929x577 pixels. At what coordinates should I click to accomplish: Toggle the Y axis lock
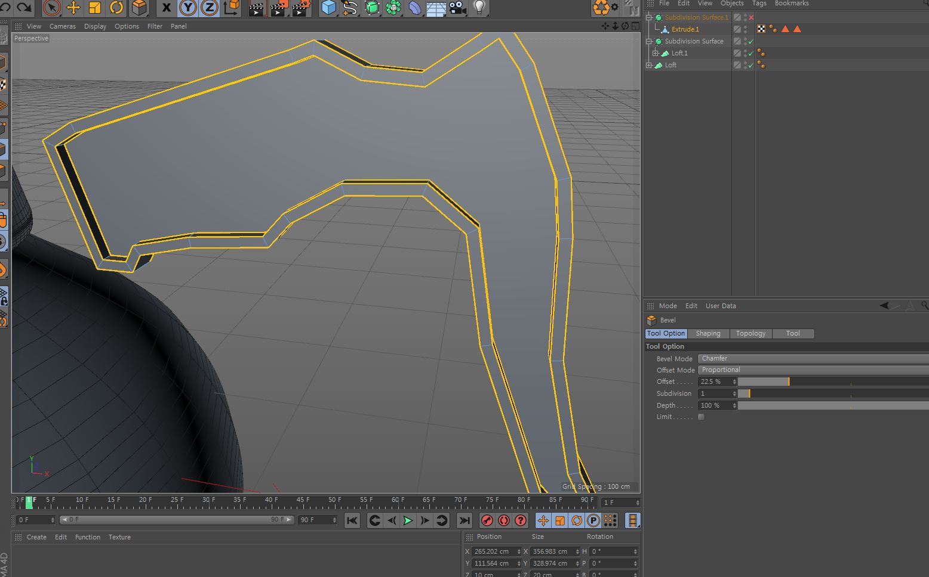tap(188, 8)
